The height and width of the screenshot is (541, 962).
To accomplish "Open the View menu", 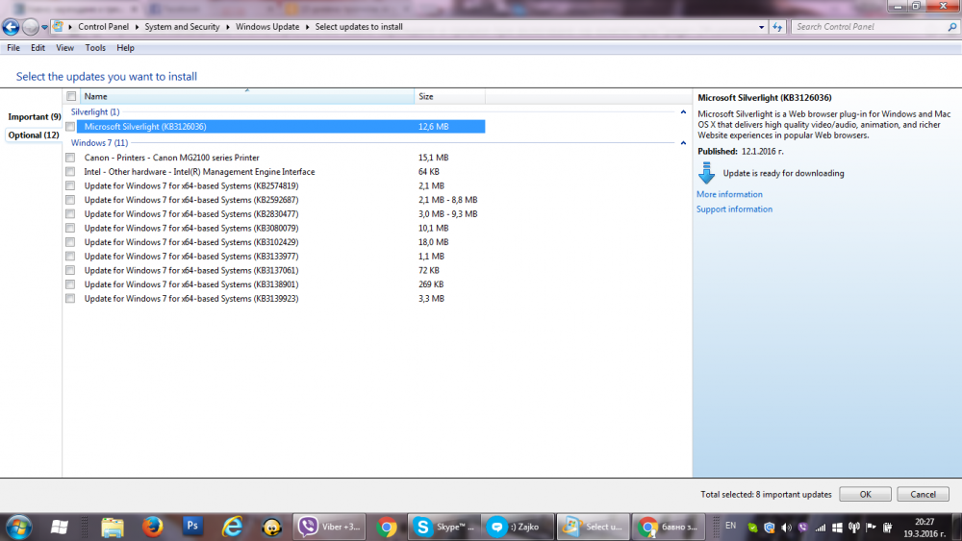I will 65,48.
